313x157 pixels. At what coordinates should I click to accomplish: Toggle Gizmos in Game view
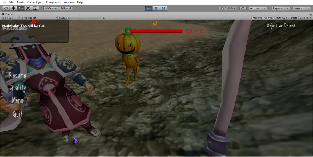point(304,18)
